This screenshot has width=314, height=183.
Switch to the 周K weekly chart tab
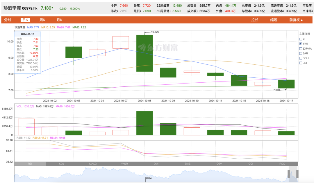[42, 20]
